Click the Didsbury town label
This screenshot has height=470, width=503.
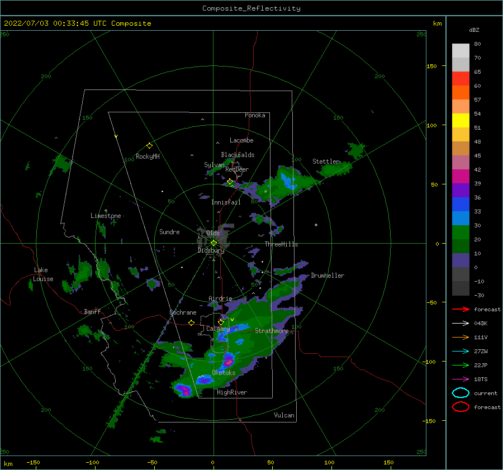point(211,250)
